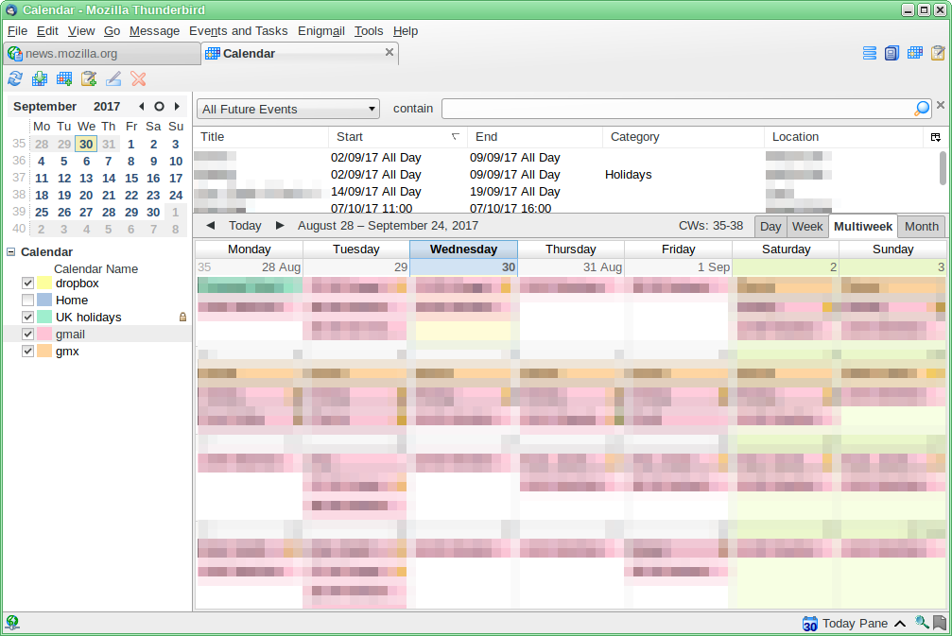Open the Events and Tasks menu
This screenshot has width=952, height=636.
pyautogui.click(x=239, y=31)
